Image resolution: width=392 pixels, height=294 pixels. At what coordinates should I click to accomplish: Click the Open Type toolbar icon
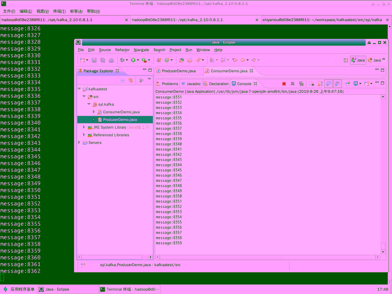[181, 60]
